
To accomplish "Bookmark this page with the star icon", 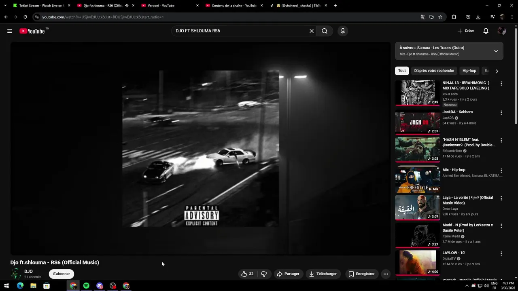I will [440, 17].
